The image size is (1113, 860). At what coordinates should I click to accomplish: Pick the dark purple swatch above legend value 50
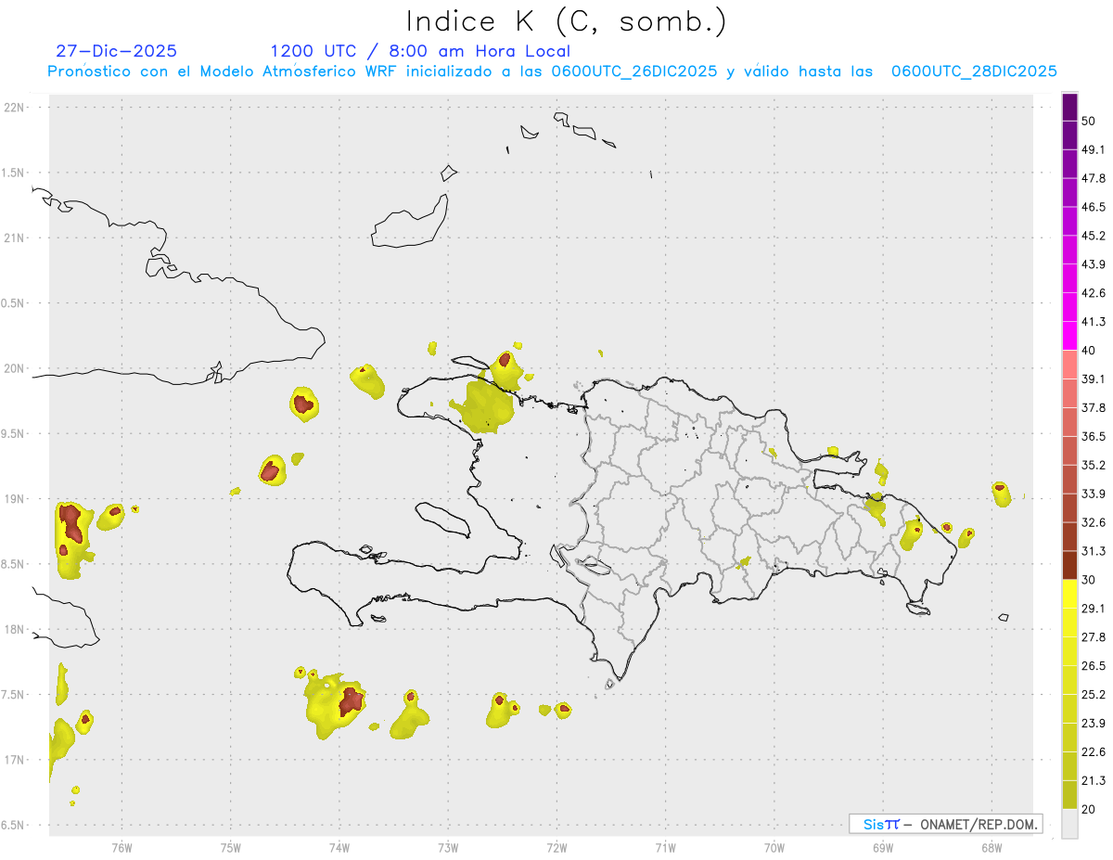1070,107
